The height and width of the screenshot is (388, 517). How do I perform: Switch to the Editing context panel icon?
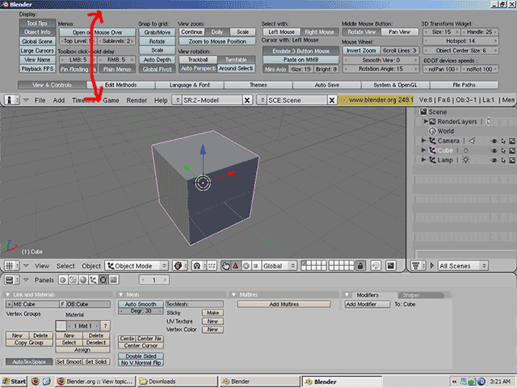tap(103, 280)
